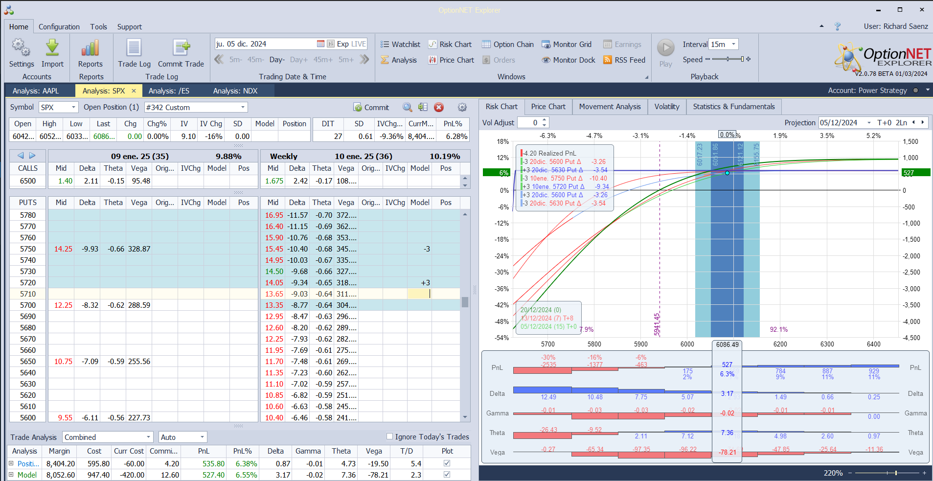The height and width of the screenshot is (481, 933).
Task: Expand the Model row in Trade Analysis
Action: [x=11, y=474]
